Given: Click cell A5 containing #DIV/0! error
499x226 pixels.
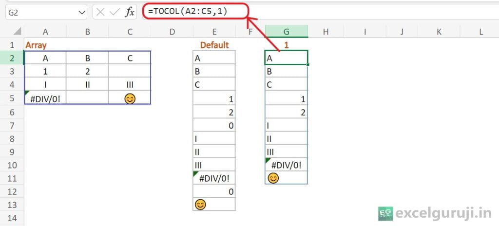Looking at the screenshot, I should pyautogui.click(x=45, y=98).
